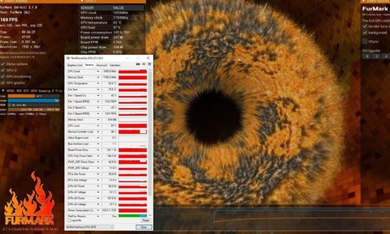Open the GPU Clock sensor dropdown arrow
The width and height of the screenshot is (390, 234).
[x=97, y=71]
